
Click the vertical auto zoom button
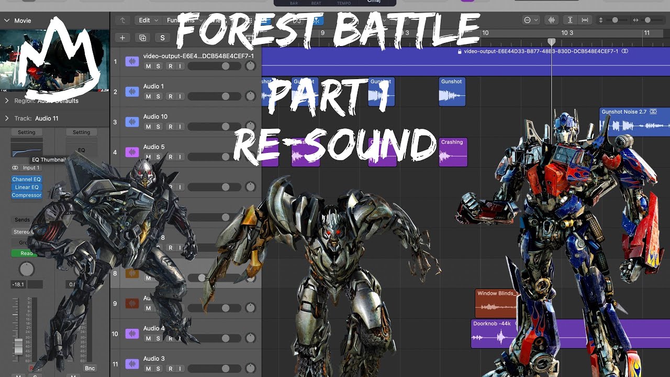point(570,20)
